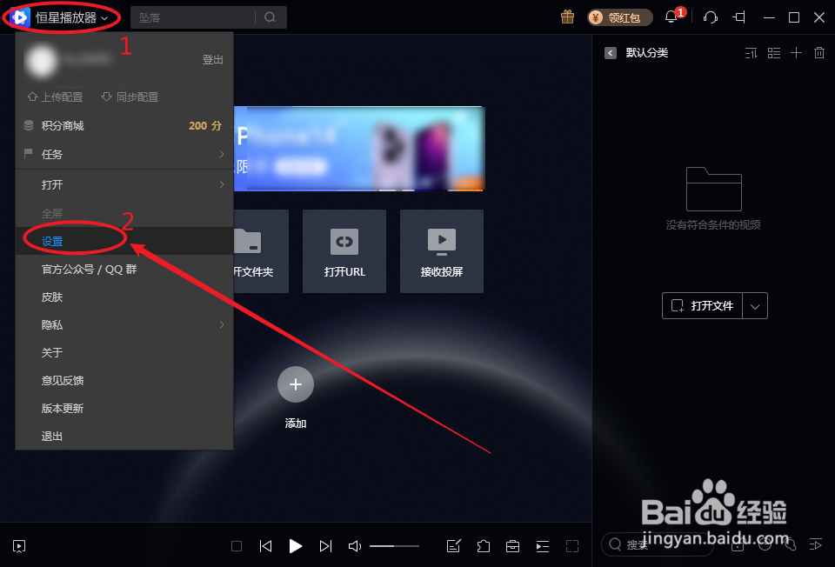This screenshot has width=835, height=567.
Task: Skip to the next track
Action: 325,546
